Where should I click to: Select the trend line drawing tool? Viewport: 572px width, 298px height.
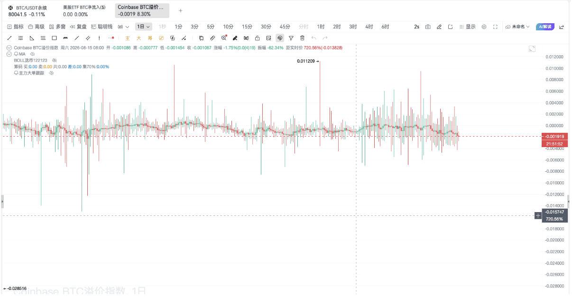click(x=9, y=38)
